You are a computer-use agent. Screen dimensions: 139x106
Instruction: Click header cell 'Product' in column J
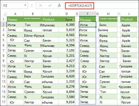click(129, 19)
